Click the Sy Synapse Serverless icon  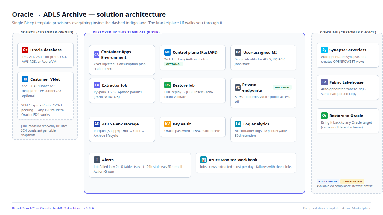(324, 50)
